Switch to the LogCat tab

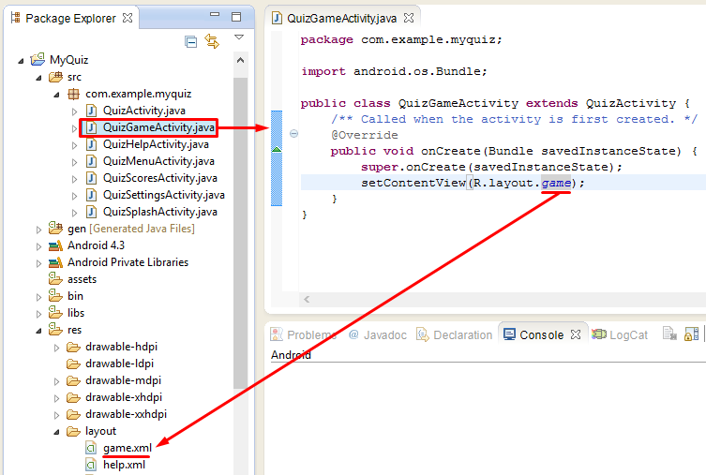pos(620,335)
